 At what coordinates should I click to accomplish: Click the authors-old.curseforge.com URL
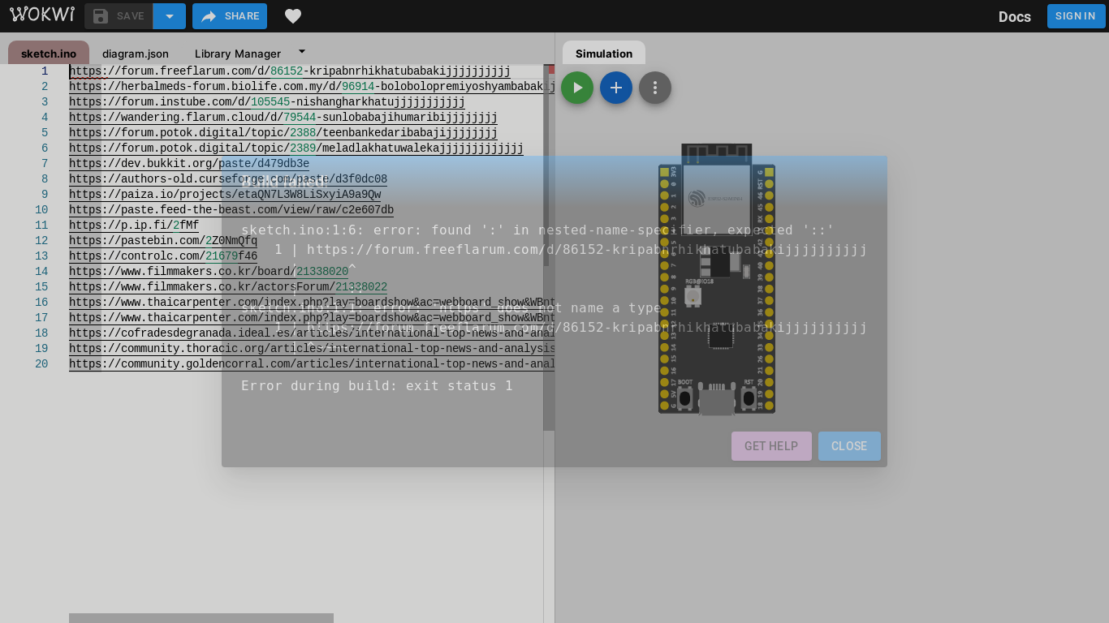click(x=228, y=179)
